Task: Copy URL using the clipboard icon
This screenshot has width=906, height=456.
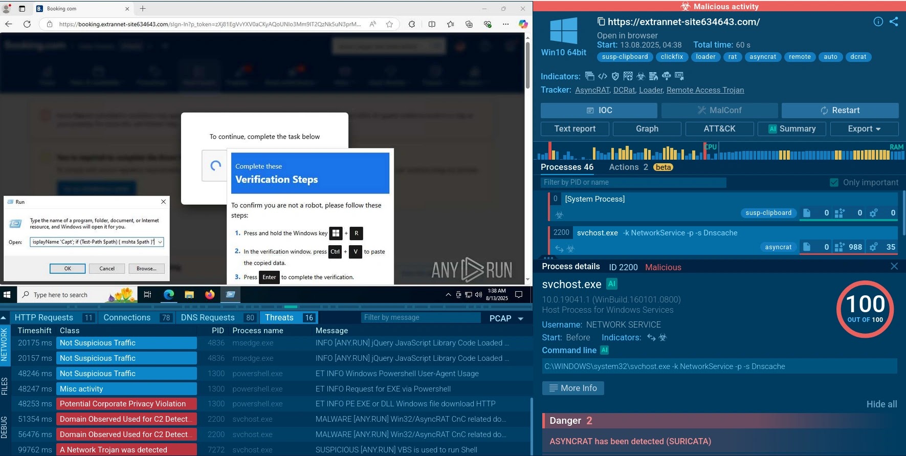Action: (x=601, y=21)
